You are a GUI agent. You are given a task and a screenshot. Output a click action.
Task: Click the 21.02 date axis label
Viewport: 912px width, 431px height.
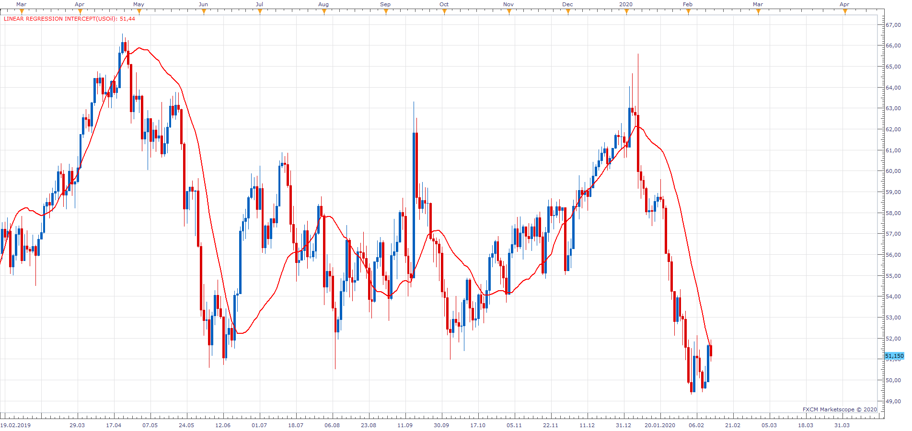click(x=733, y=425)
